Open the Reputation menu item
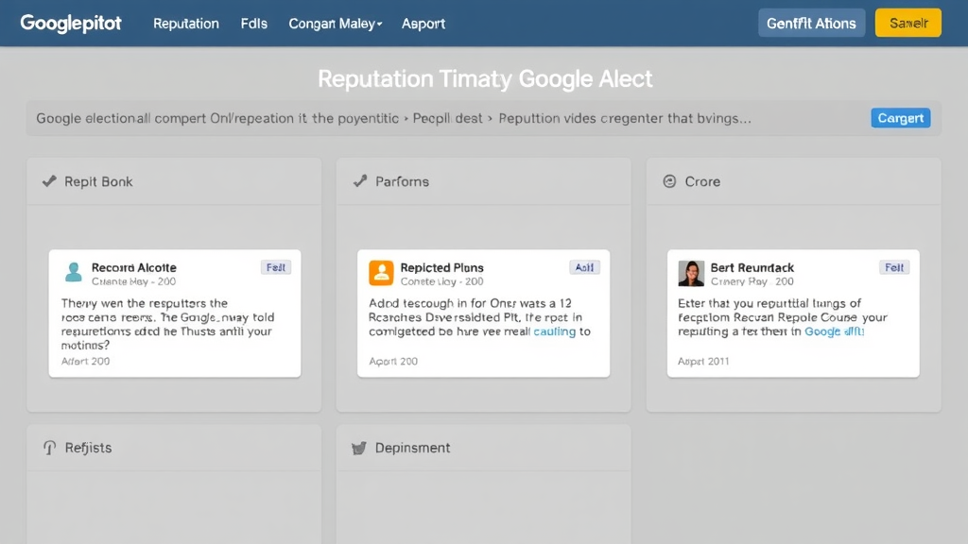Viewport: 968px width, 544px height. [186, 24]
